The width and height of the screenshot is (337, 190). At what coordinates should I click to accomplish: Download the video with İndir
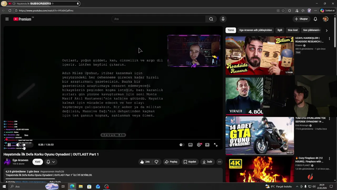tap(207, 162)
